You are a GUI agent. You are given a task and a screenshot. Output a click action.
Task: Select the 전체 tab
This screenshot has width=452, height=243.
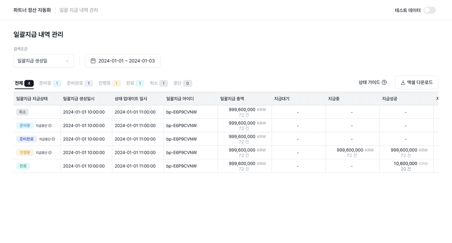[24, 83]
